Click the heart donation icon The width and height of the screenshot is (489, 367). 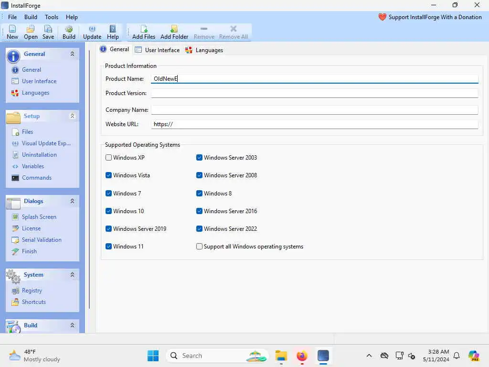pos(383,17)
